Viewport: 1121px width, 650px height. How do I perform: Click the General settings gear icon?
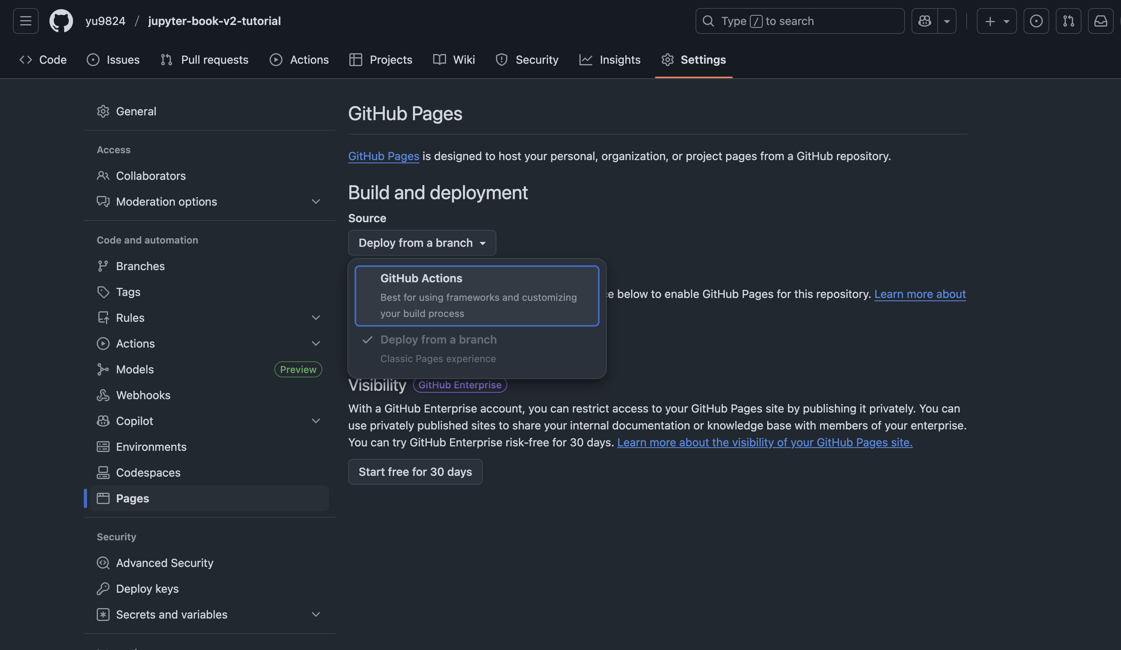(103, 111)
